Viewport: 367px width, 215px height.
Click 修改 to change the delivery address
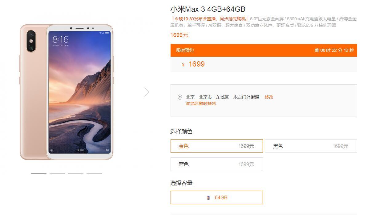(x=269, y=97)
